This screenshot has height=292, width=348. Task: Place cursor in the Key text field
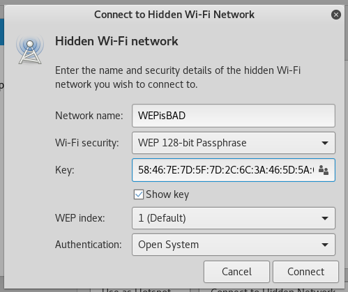click(225, 170)
